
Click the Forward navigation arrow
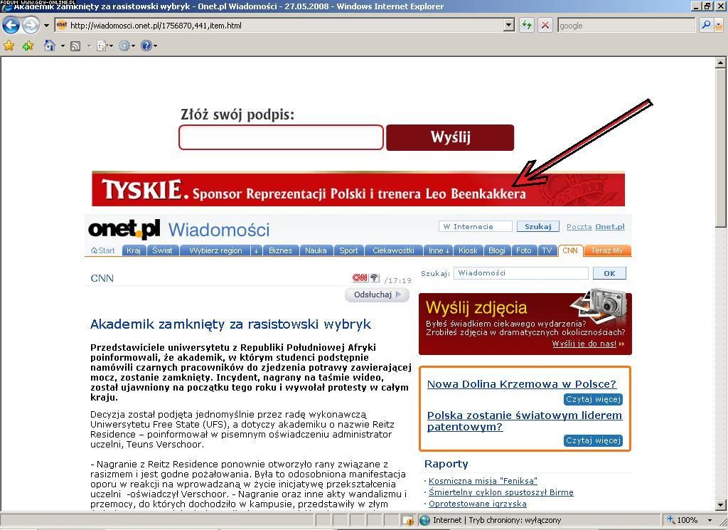click(x=31, y=25)
